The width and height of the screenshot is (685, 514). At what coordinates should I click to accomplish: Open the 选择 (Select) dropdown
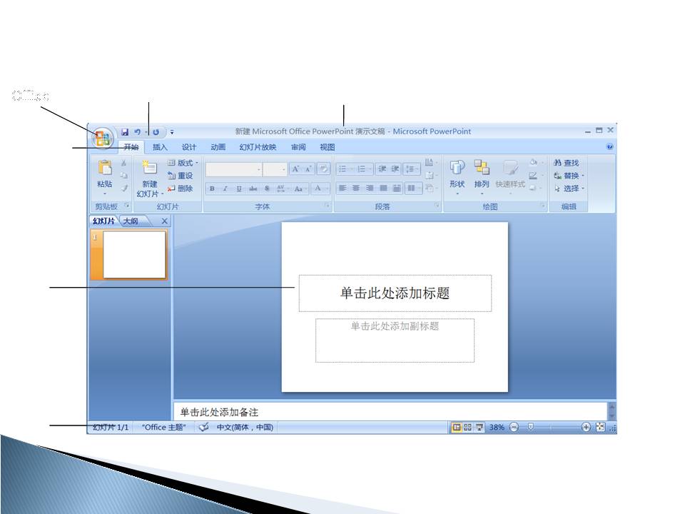point(569,188)
